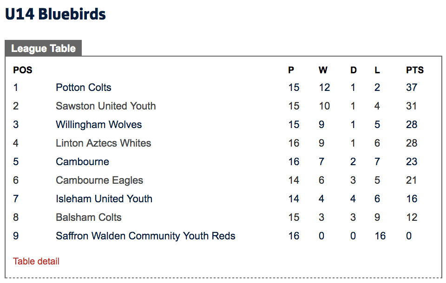Select Balsham Colts team name
This screenshot has width=446, height=283.
(x=88, y=217)
